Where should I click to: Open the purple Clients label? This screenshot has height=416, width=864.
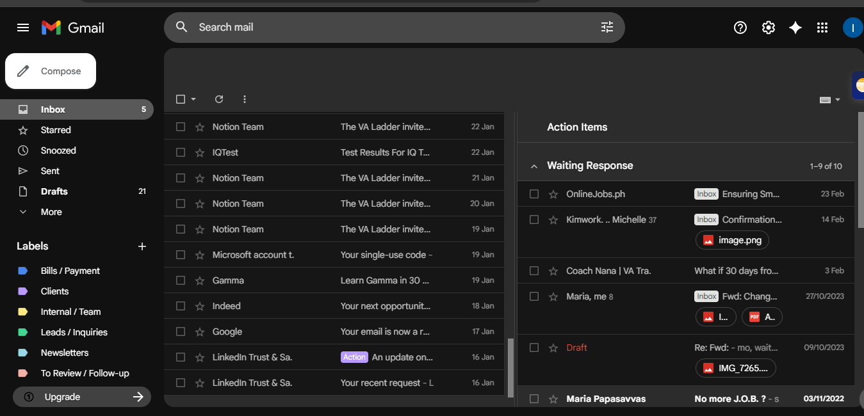pyautogui.click(x=54, y=291)
